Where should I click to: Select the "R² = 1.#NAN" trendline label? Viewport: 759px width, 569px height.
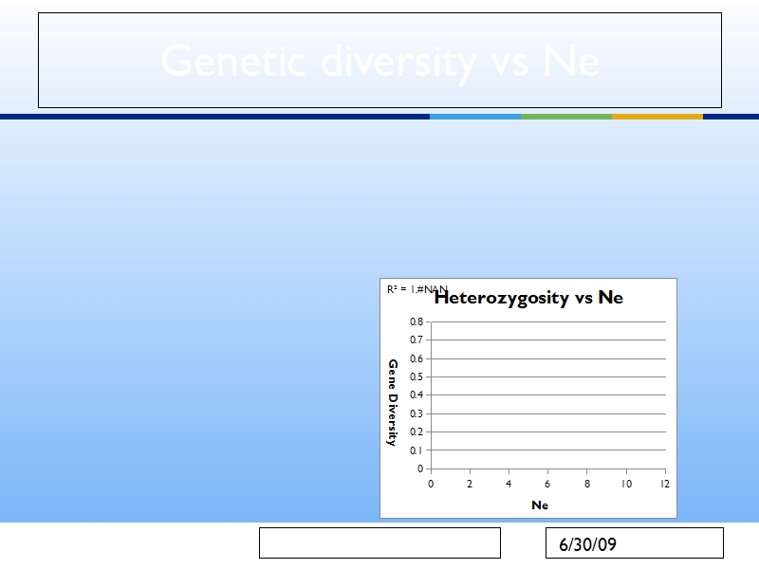pyautogui.click(x=417, y=289)
